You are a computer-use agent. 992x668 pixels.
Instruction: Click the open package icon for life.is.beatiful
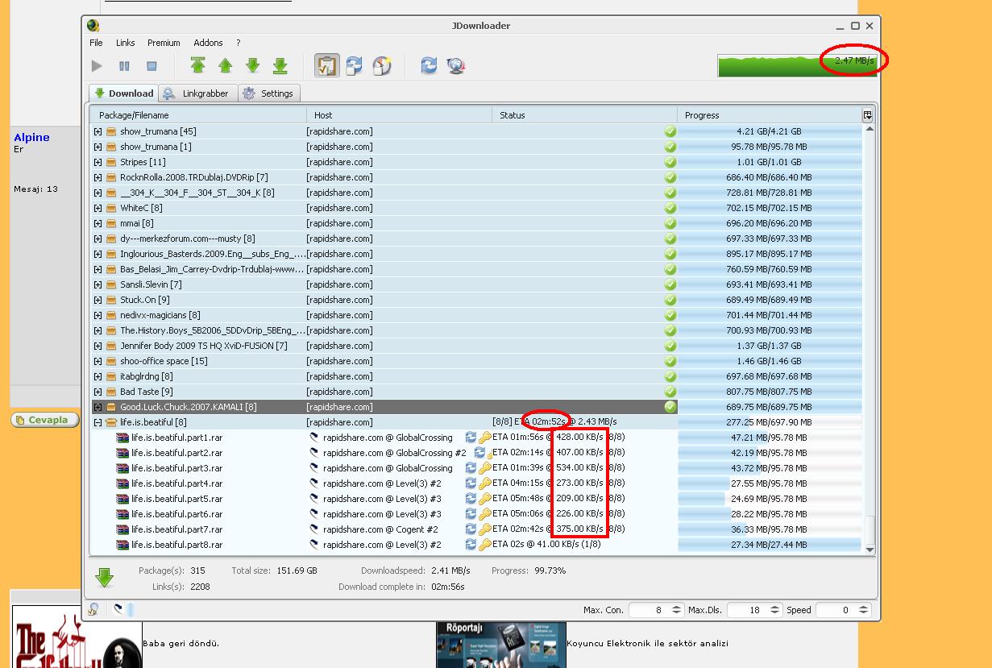112,422
